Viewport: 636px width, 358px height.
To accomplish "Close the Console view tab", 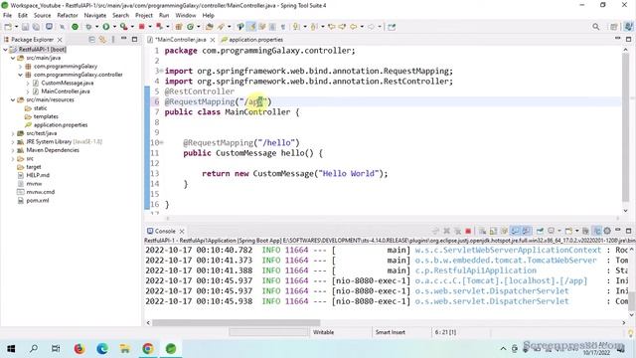I will click(x=182, y=231).
